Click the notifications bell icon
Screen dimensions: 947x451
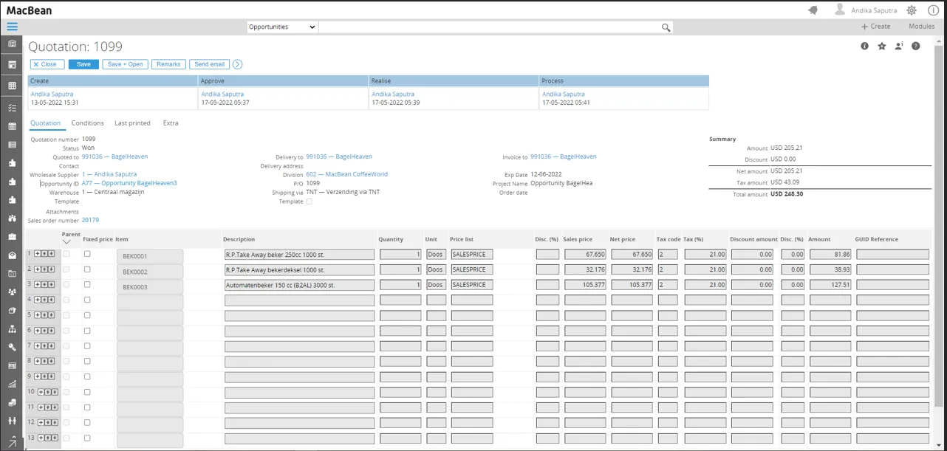pyautogui.click(x=813, y=10)
